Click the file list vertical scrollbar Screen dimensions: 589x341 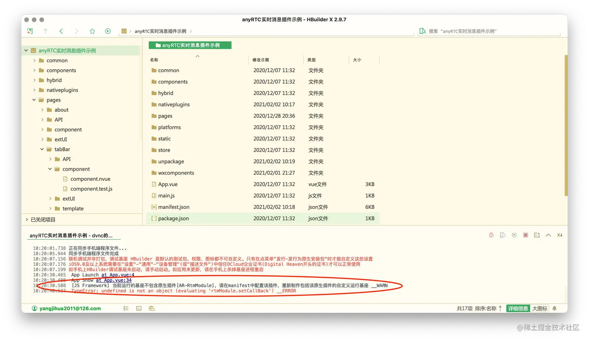click(566, 125)
